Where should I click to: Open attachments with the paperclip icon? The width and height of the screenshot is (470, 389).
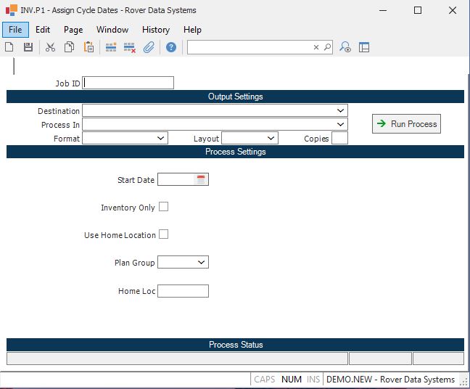pyautogui.click(x=149, y=47)
